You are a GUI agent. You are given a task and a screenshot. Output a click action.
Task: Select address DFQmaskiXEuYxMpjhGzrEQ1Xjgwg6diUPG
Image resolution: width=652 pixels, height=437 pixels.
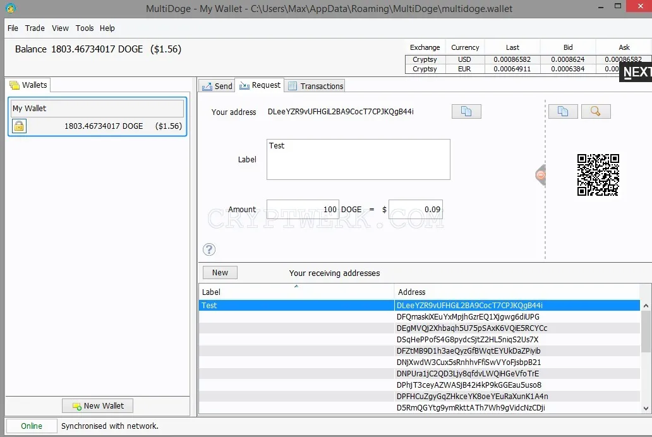419,317
